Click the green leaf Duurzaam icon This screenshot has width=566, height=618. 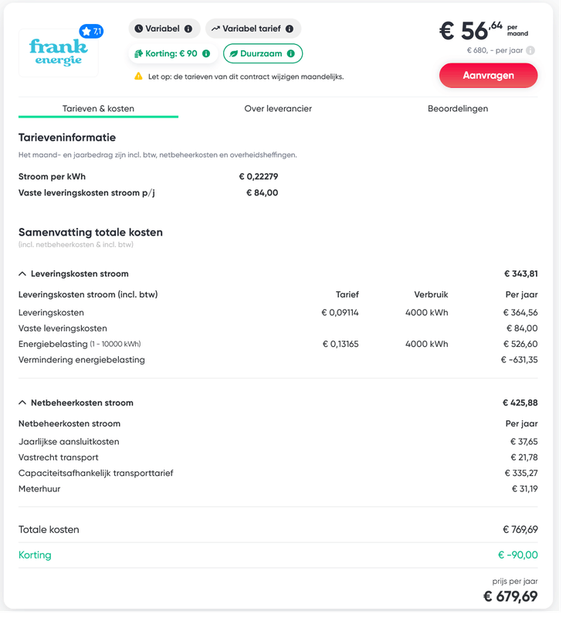click(x=234, y=53)
